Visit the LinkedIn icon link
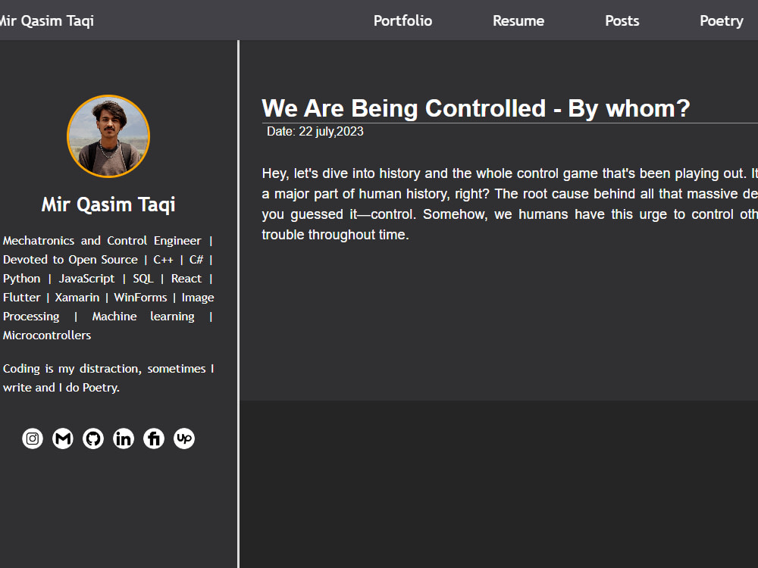 point(124,438)
